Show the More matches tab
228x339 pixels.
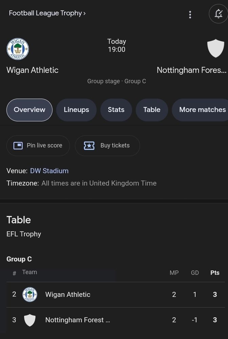pos(200,110)
